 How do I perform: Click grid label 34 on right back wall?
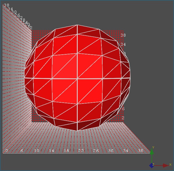coord(123,44)
